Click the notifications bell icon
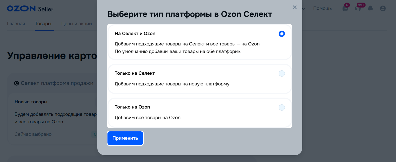 tap(370, 9)
